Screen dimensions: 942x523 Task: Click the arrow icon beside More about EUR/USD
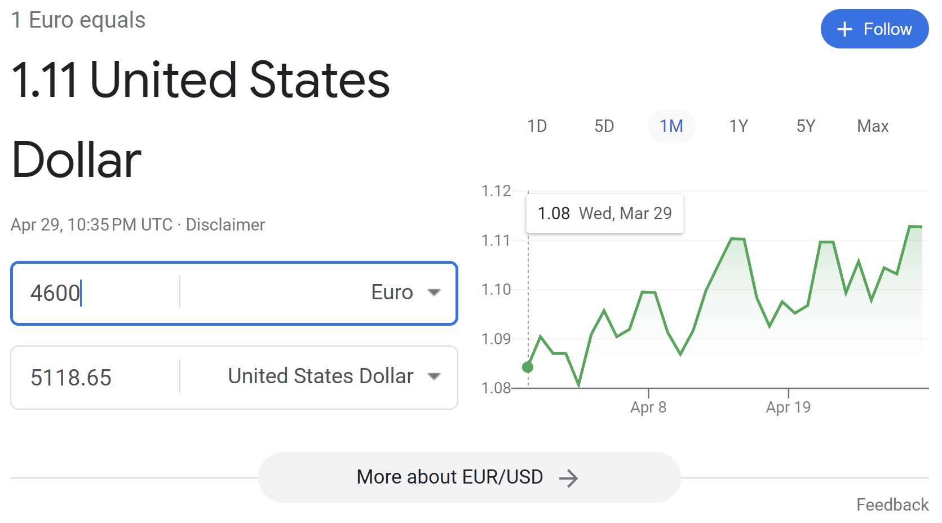568,478
